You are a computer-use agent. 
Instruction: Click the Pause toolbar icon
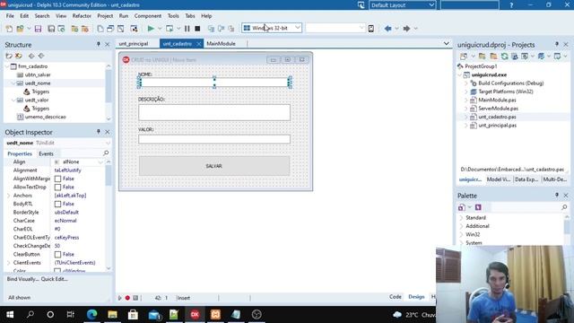(187, 28)
